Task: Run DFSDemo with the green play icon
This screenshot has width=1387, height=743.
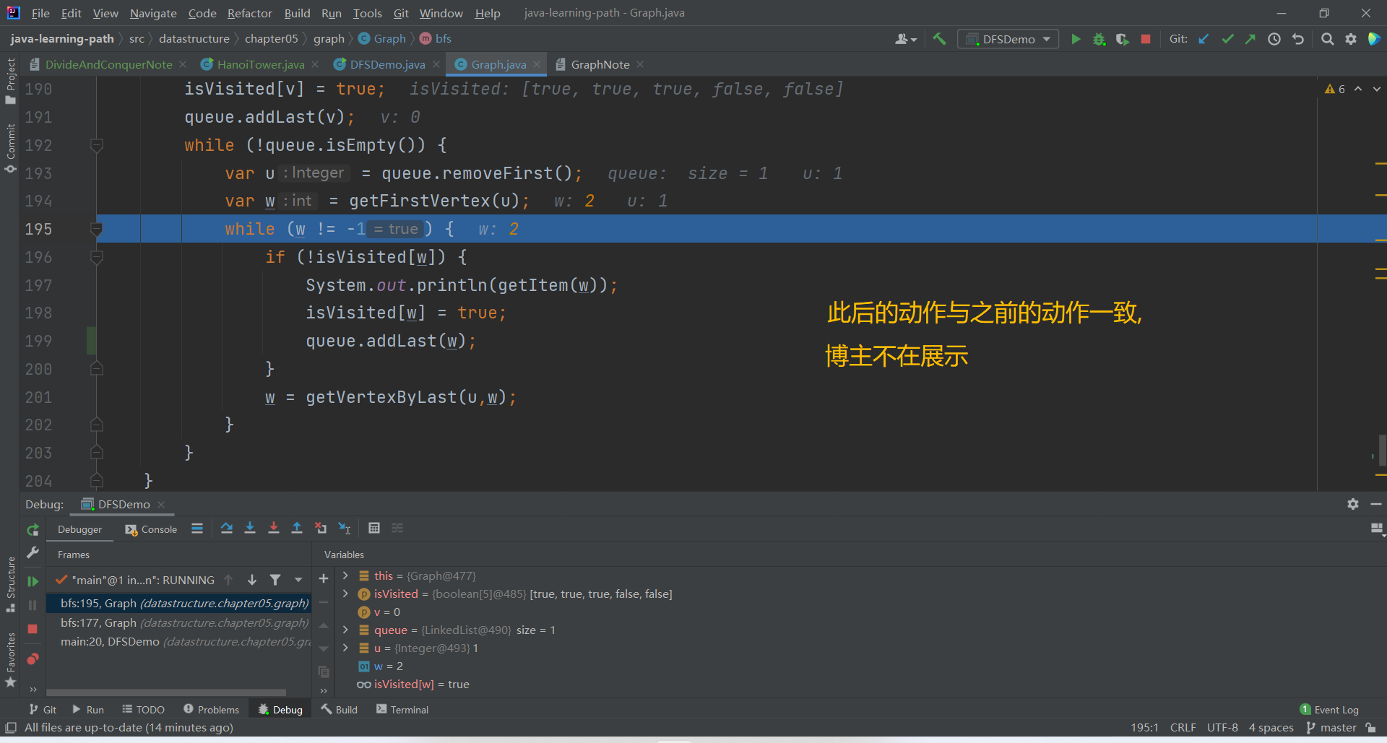Action: (x=1076, y=39)
